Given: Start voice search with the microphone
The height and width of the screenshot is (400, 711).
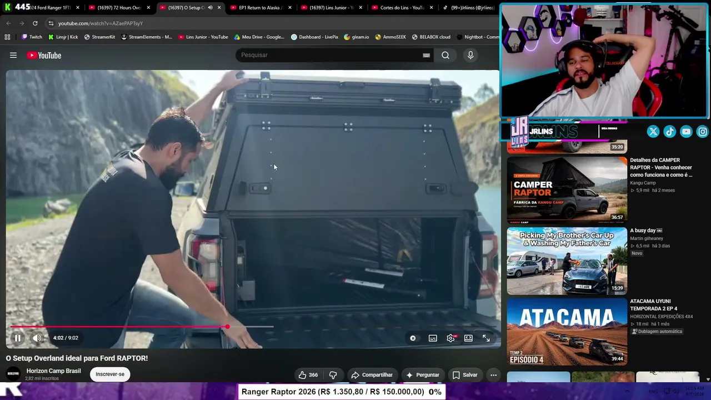Looking at the screenshot, I should pyautogui.click(x=470, y=55).
